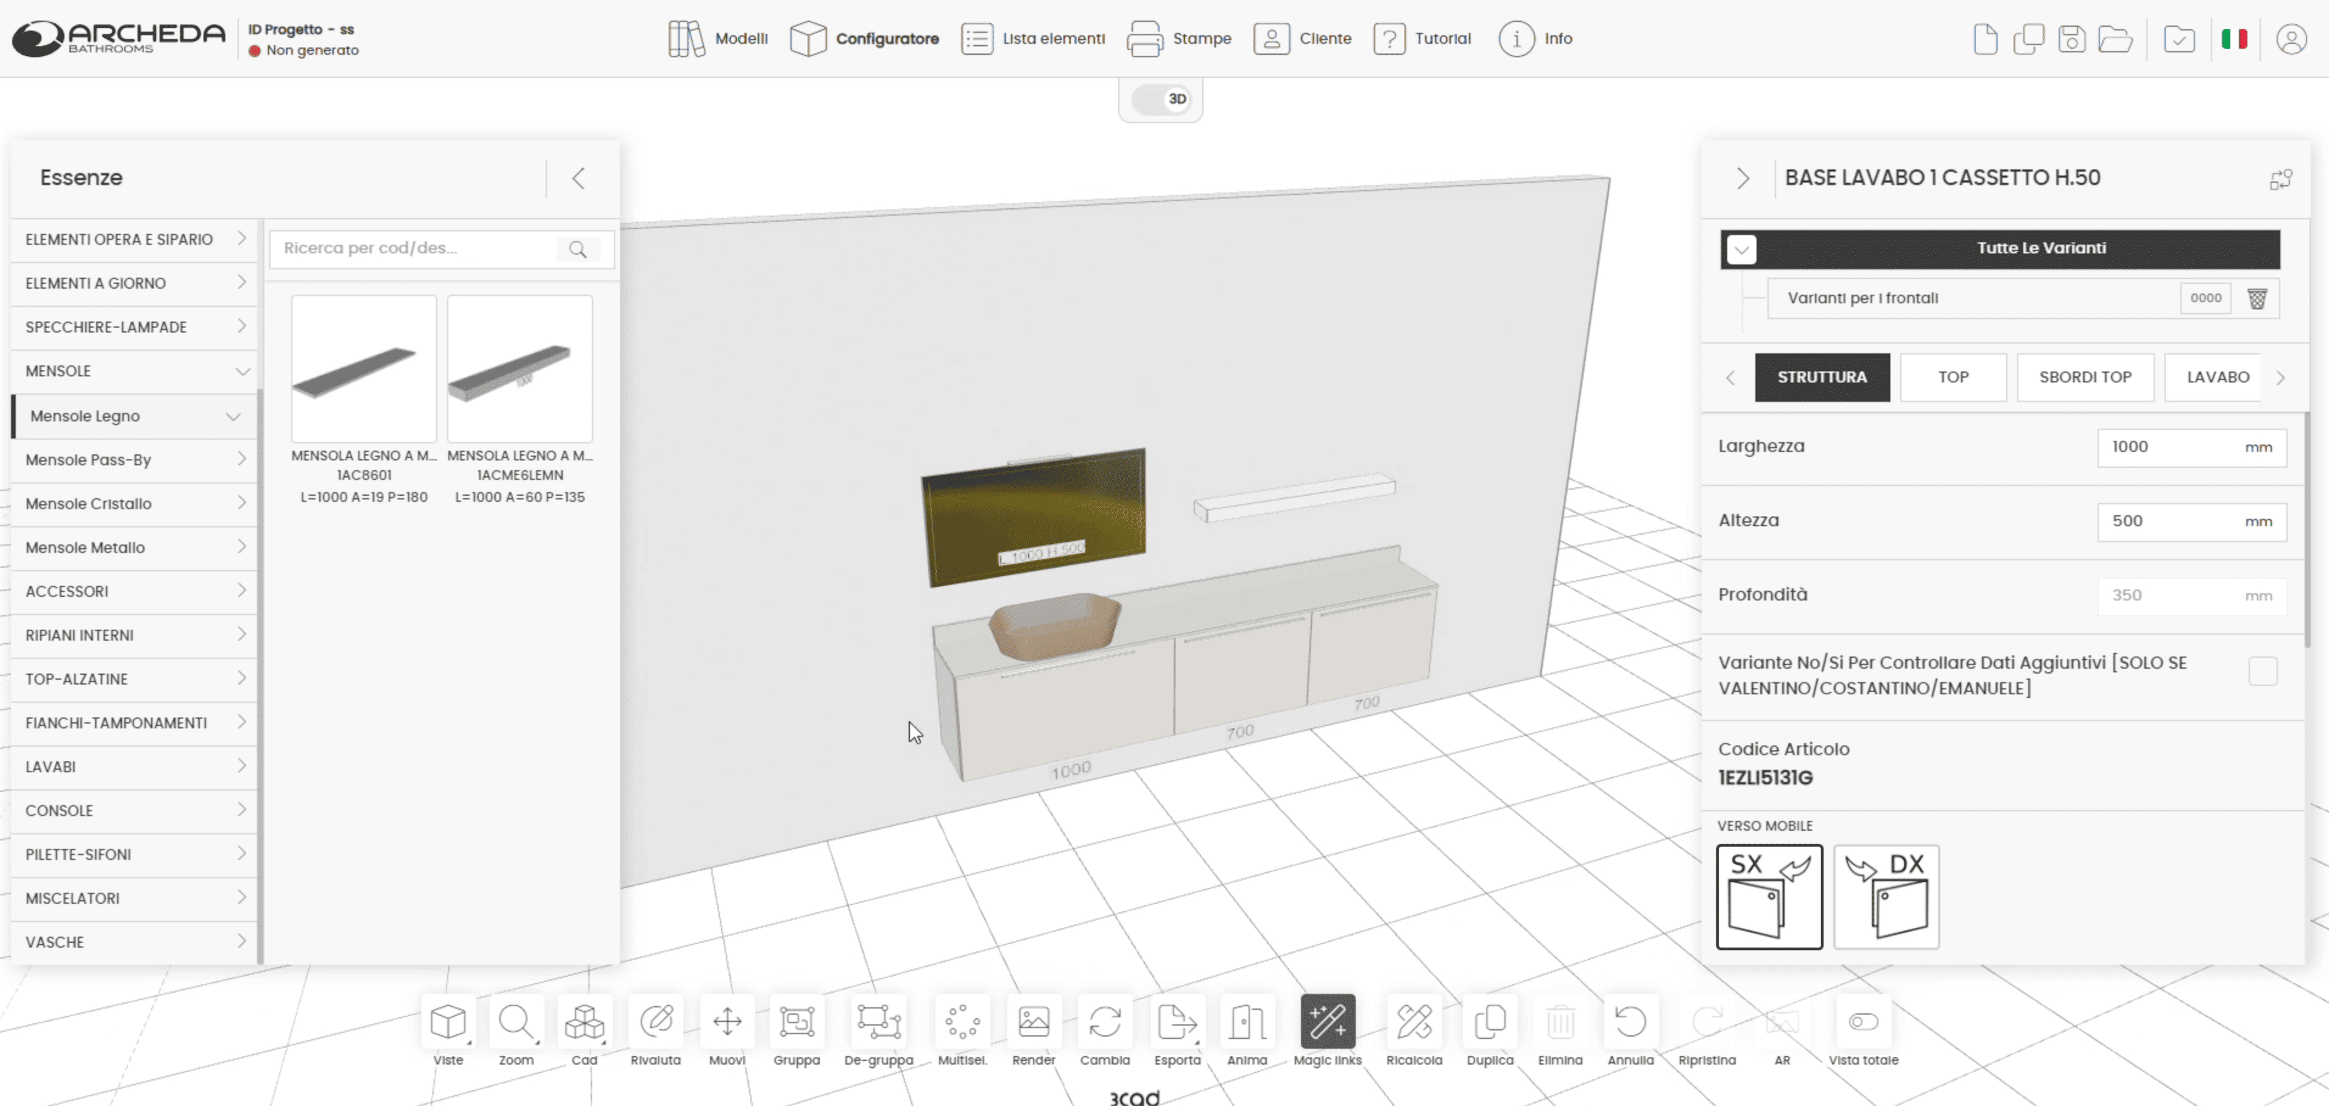Delete Varianti per i frontali with trash icon
Image resolution: width=2329 pixels, height=1106 pixels.
pyautogui.click(x=2257, y=298)
